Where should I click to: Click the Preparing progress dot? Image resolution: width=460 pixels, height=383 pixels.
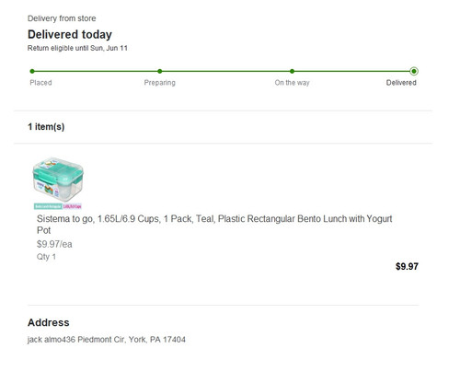pyautogui.click(x=160, y=71)
